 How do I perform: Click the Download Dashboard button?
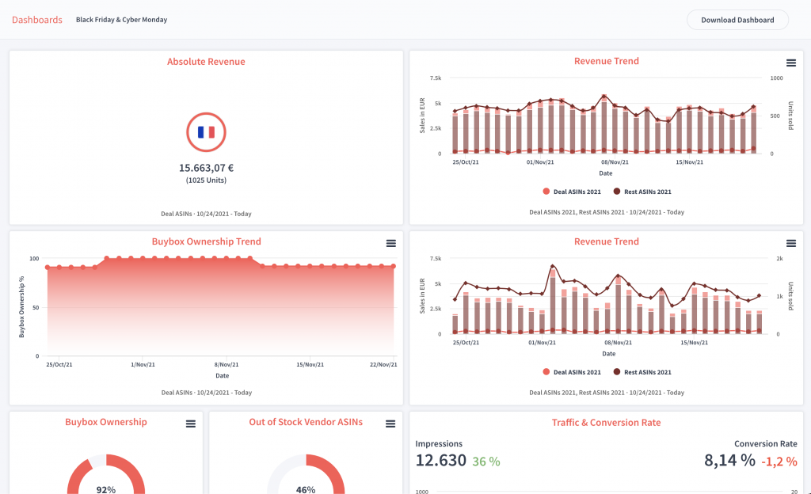coord(737,20)
